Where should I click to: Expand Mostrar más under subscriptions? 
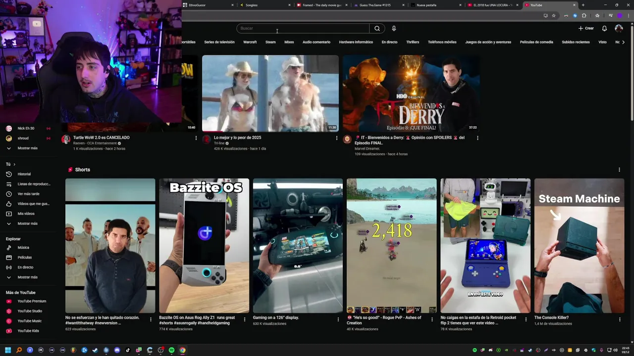pos(27,148)
